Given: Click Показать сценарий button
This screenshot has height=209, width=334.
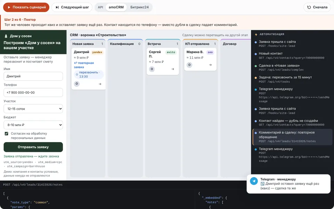Looking at the screenshot, I should 26,7.
